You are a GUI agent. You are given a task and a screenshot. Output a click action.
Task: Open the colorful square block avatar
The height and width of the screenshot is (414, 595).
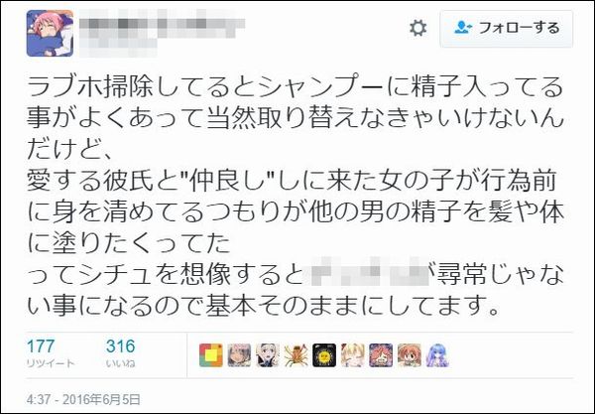point(211,355)
